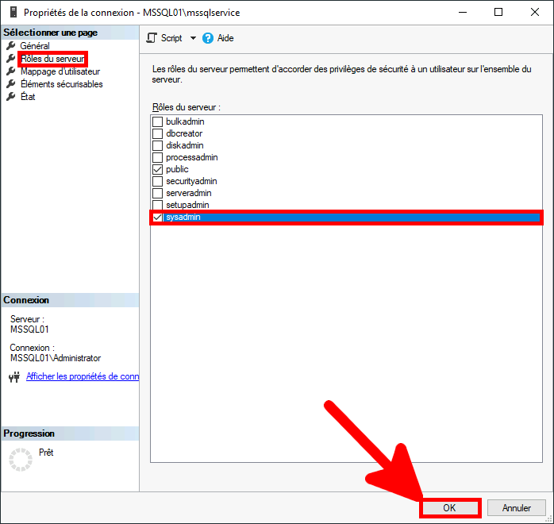Screen dimensions: 554x524
Task: Click wrench icon beside État
Action: pyautogui.click(x=11, y=96)
